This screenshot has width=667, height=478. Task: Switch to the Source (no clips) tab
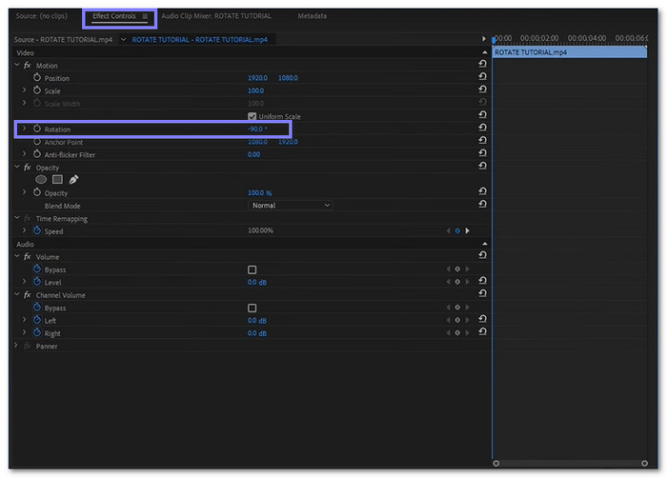(42, 16)
